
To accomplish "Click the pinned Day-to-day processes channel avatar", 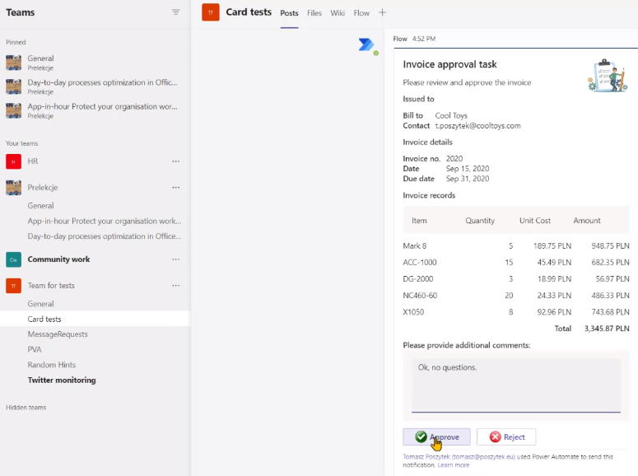I will tap(13, 86).
